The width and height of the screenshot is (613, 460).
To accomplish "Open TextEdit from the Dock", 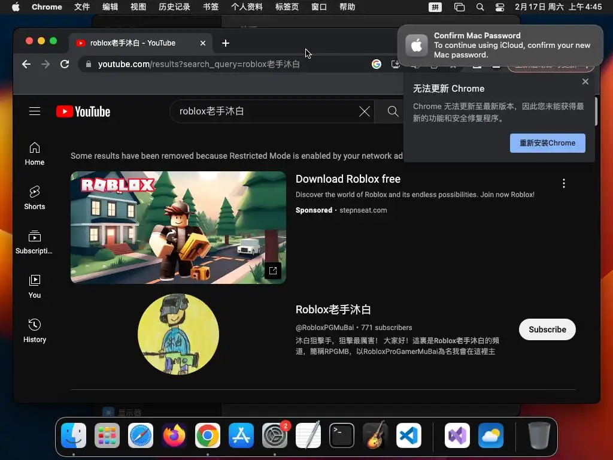I will point(308,435).
